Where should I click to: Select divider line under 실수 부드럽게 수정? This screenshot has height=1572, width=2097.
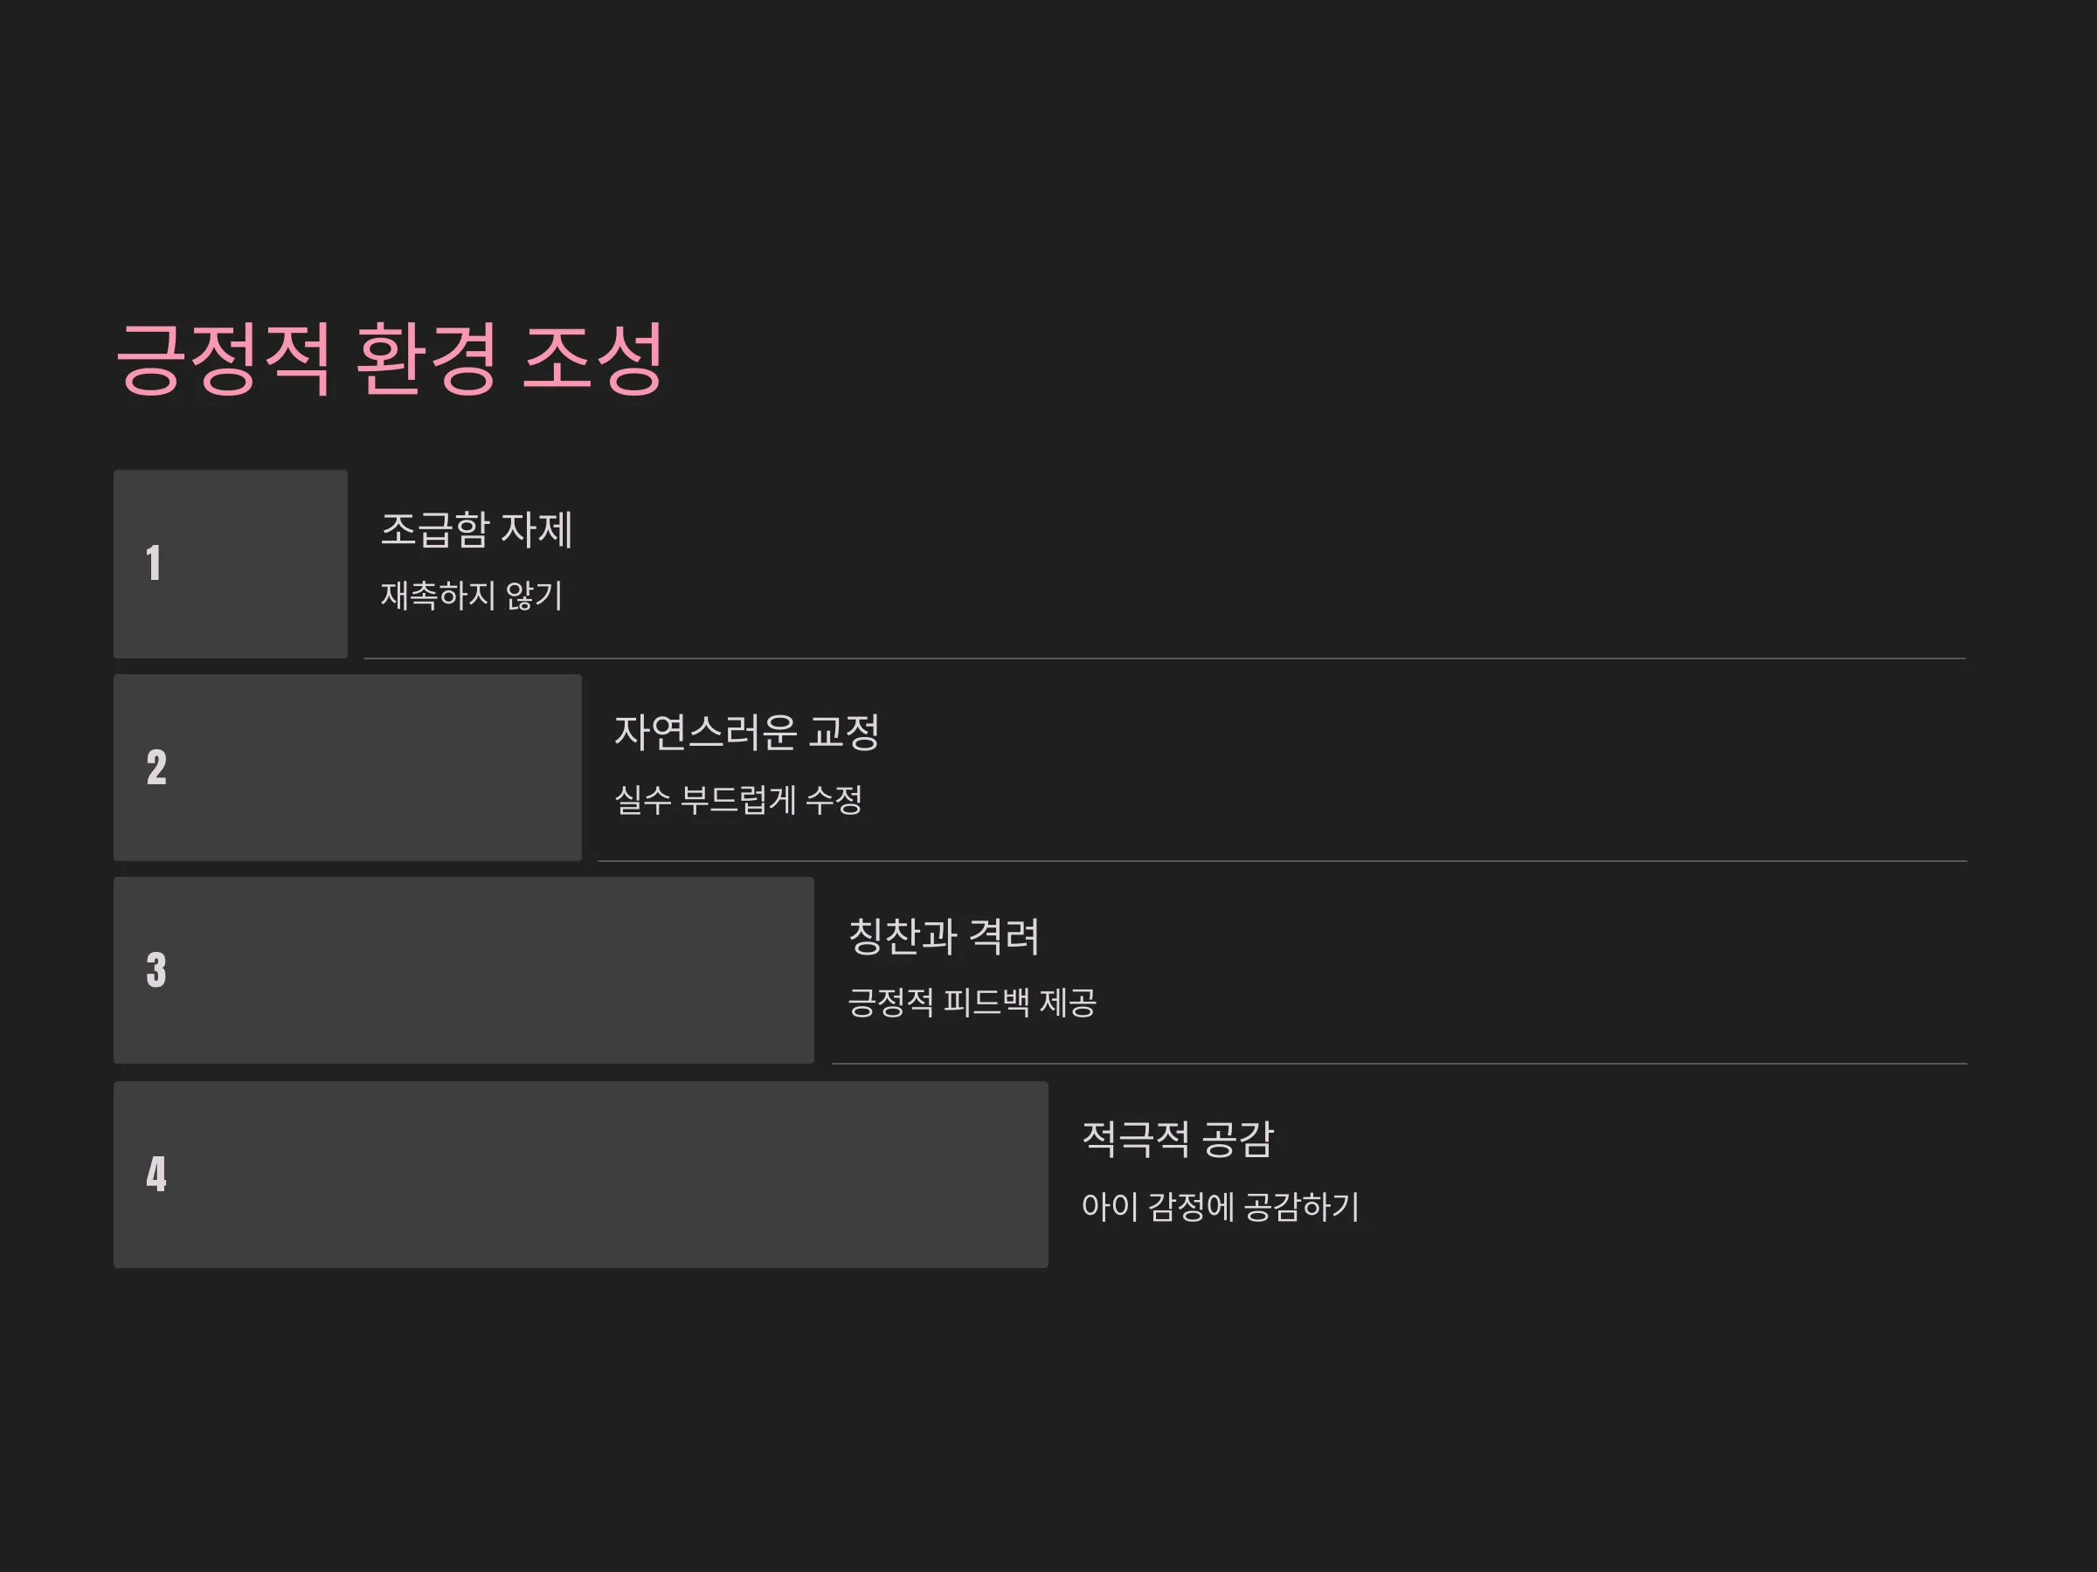[1283, 860]
